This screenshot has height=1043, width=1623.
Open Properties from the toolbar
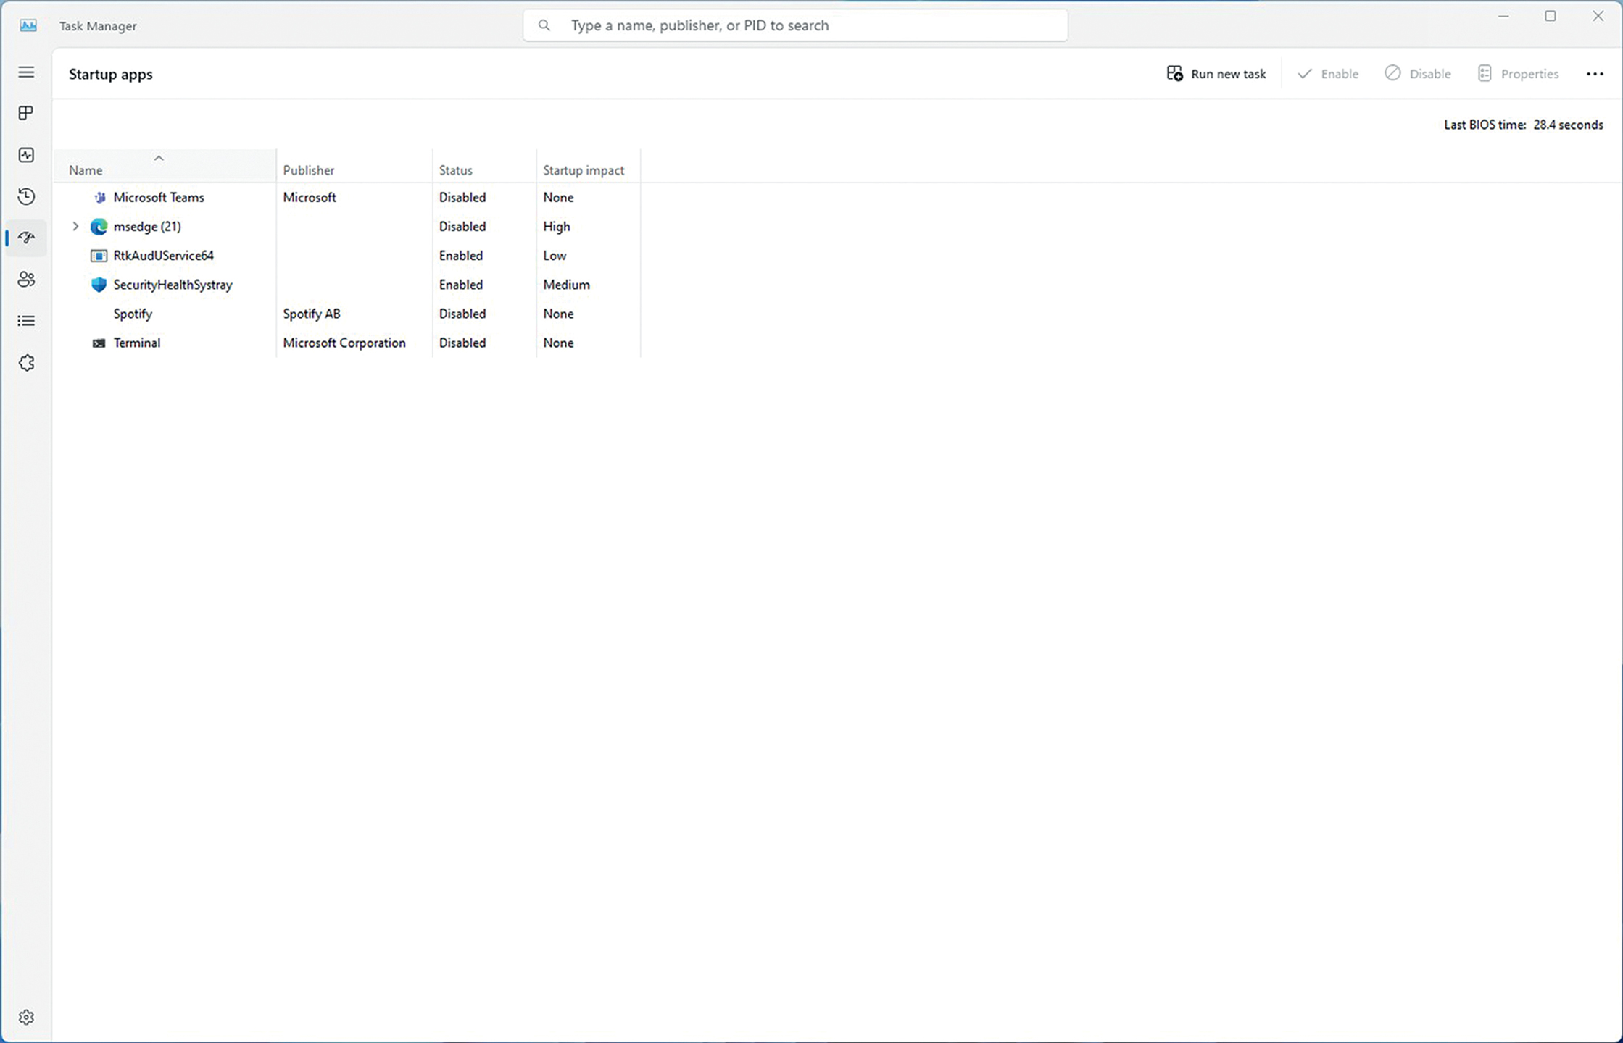point(1518,74)
